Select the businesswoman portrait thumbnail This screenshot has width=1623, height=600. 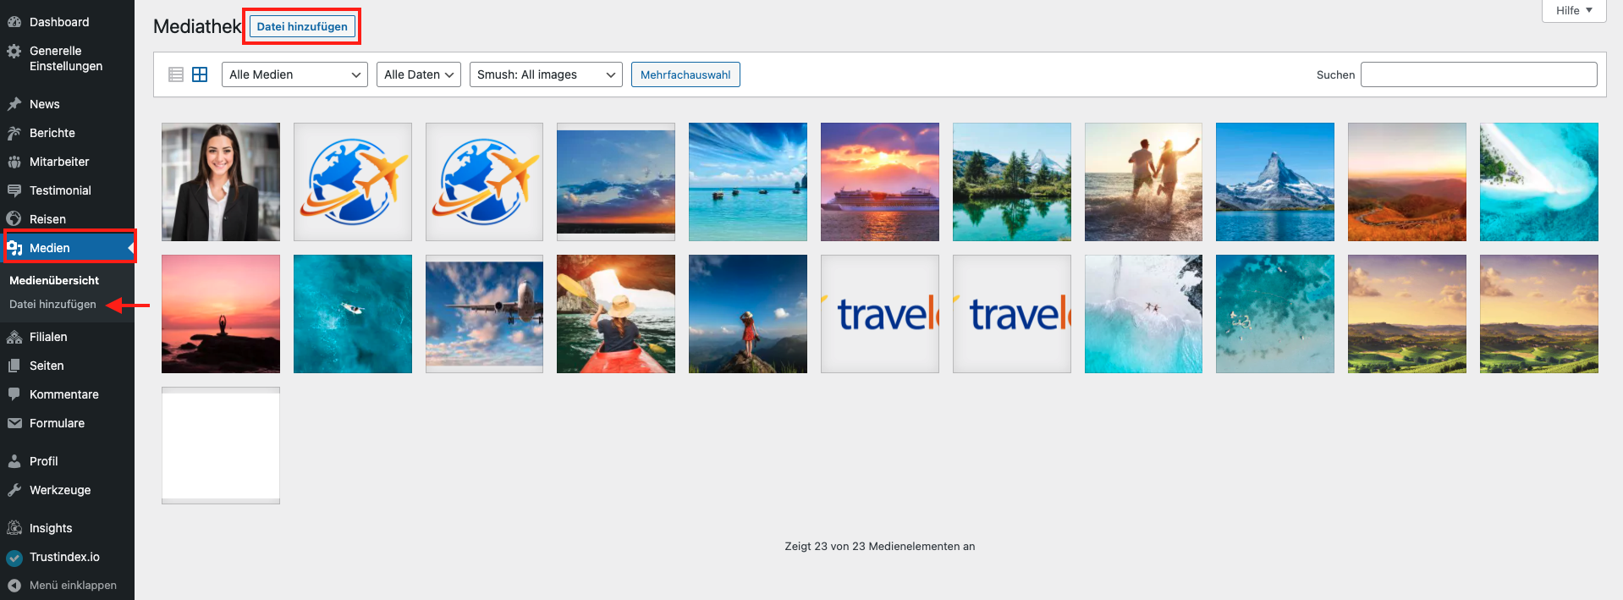[221, 182]
